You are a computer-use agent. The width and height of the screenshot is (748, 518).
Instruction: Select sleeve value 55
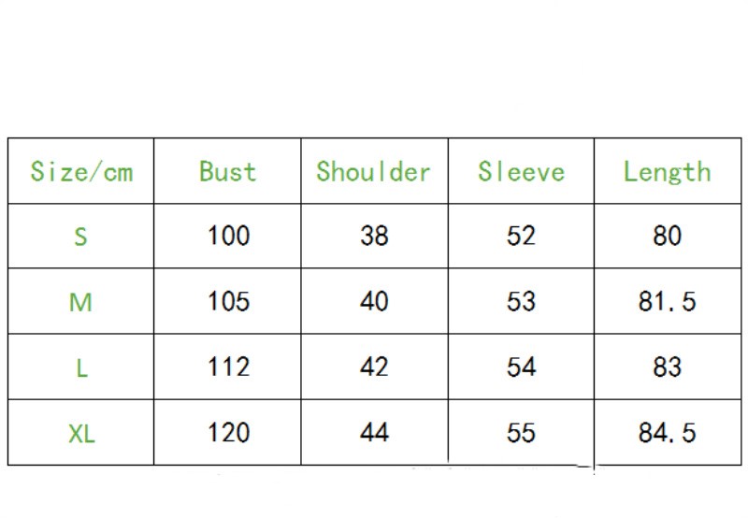click(521, 432)
